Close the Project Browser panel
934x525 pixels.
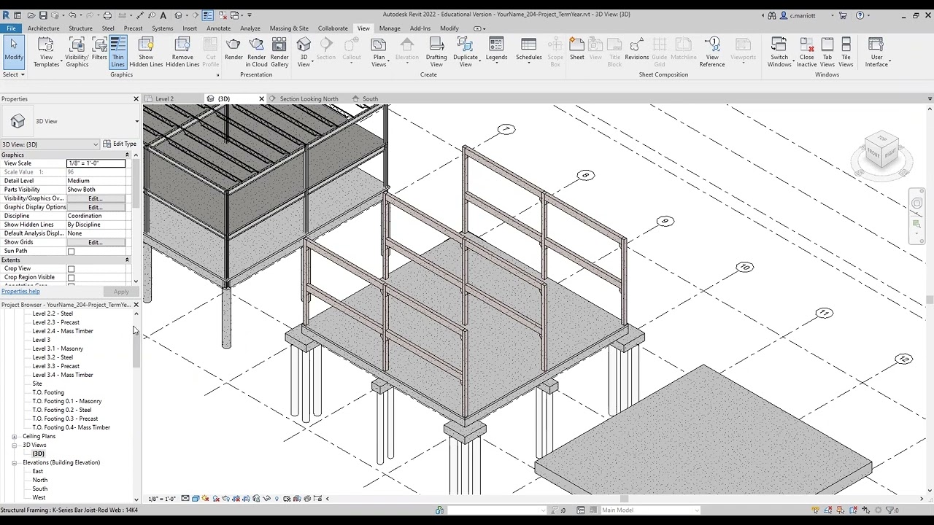pyautogui.click(x=136, y=305)
